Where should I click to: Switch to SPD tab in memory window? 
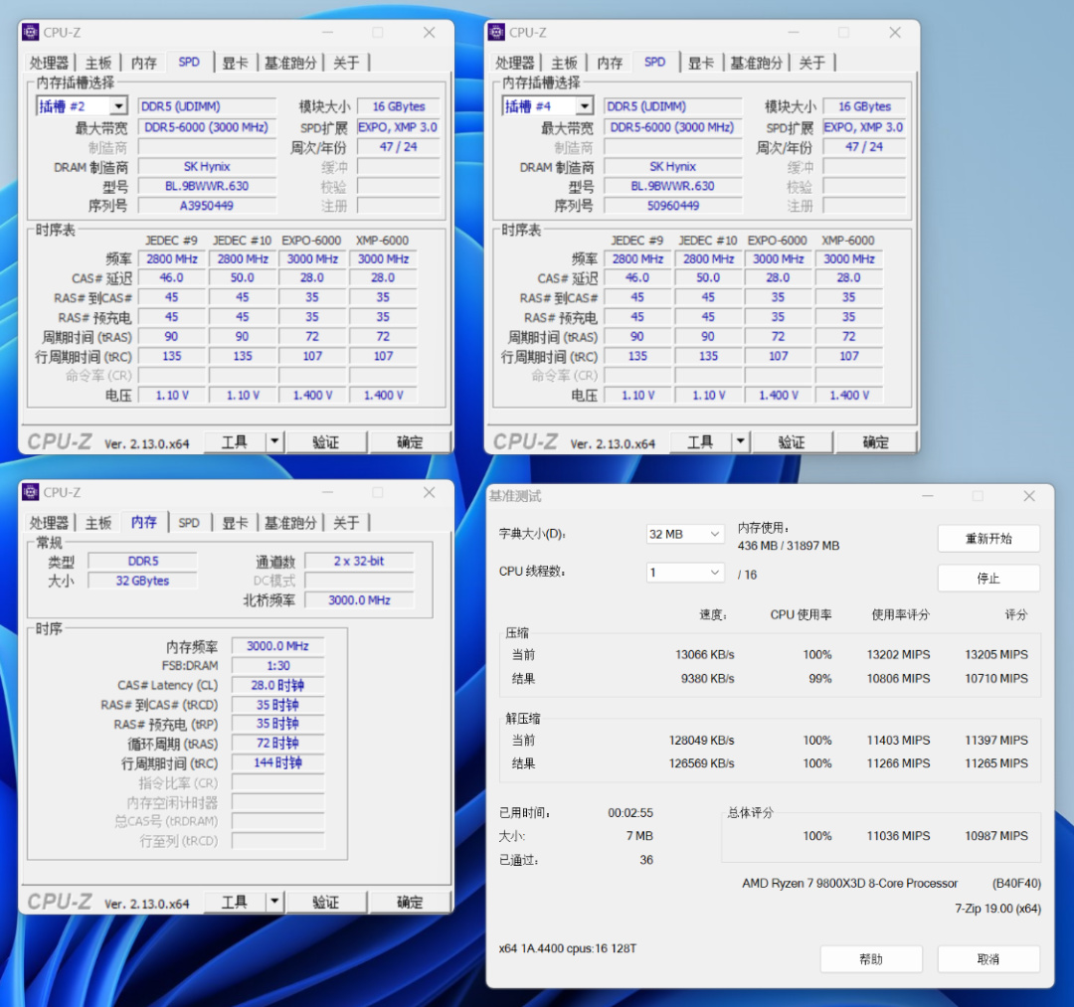(189, 523)
